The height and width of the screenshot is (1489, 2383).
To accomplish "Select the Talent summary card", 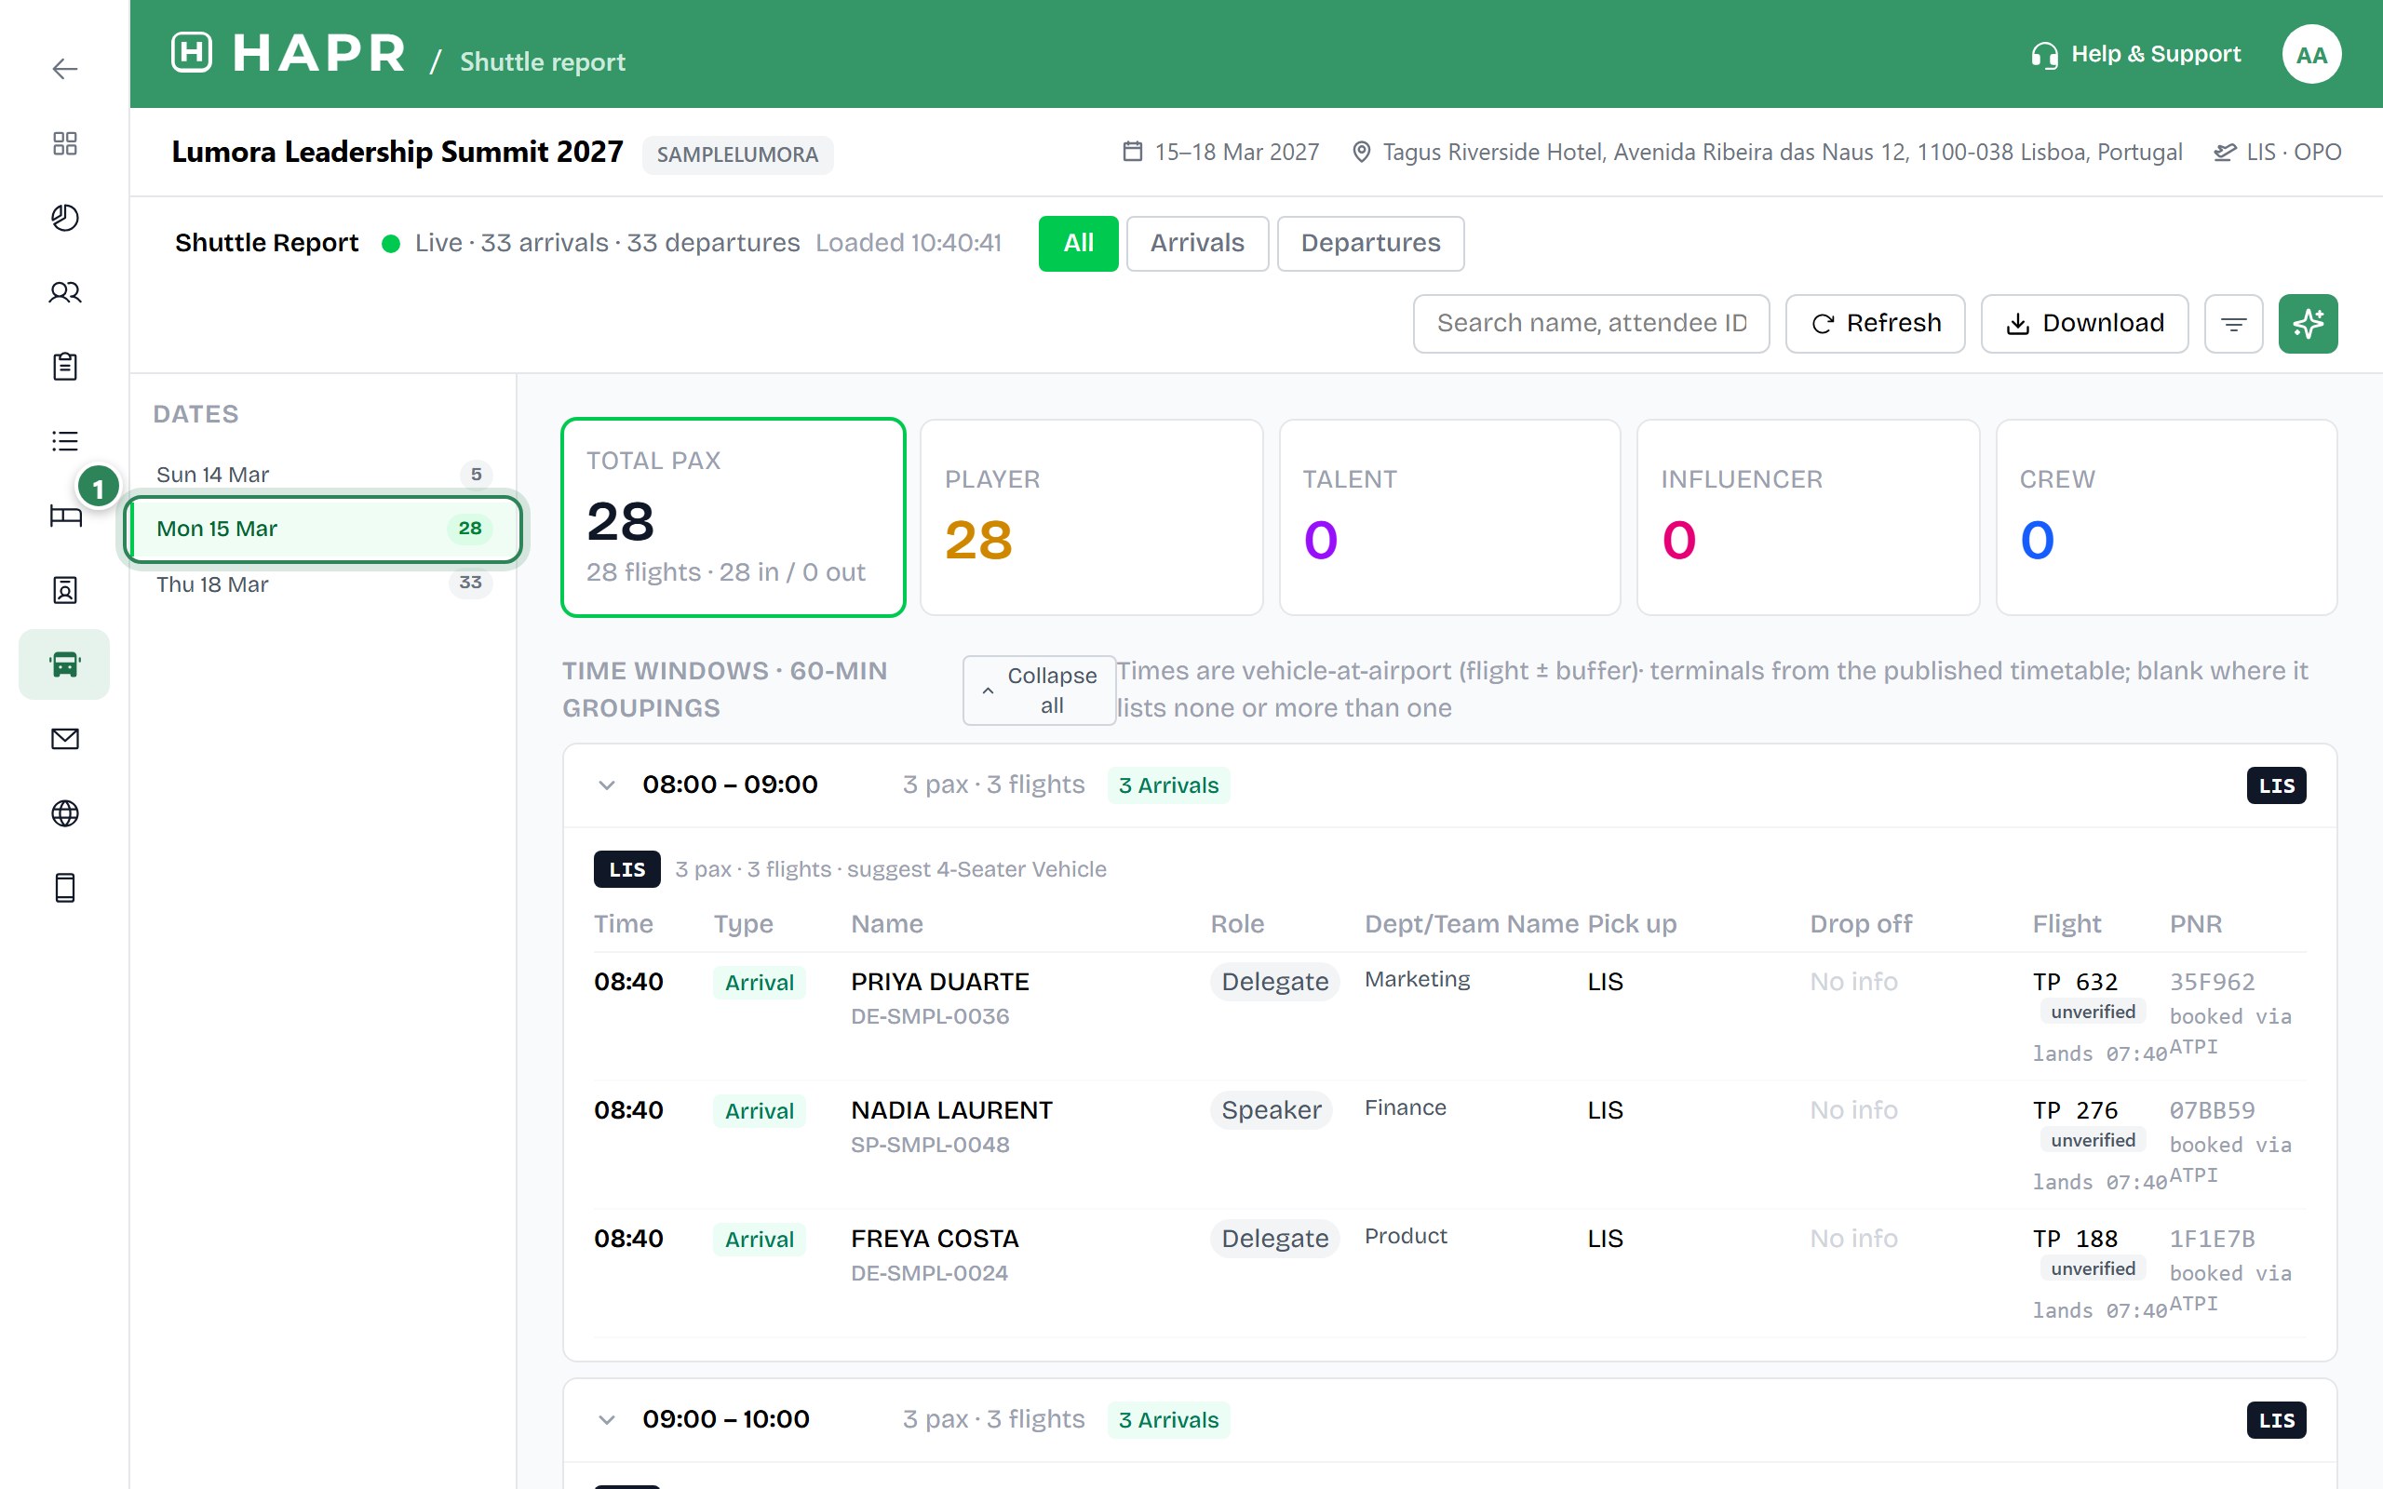I will [x=1449, y=517].
